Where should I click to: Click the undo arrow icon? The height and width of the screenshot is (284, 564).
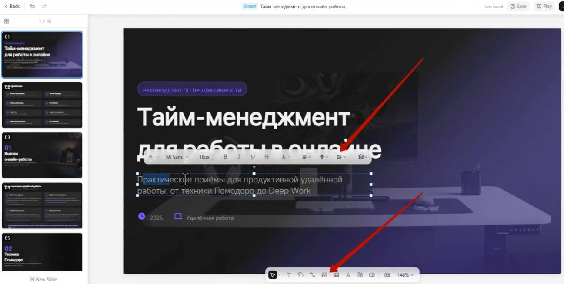32,6
